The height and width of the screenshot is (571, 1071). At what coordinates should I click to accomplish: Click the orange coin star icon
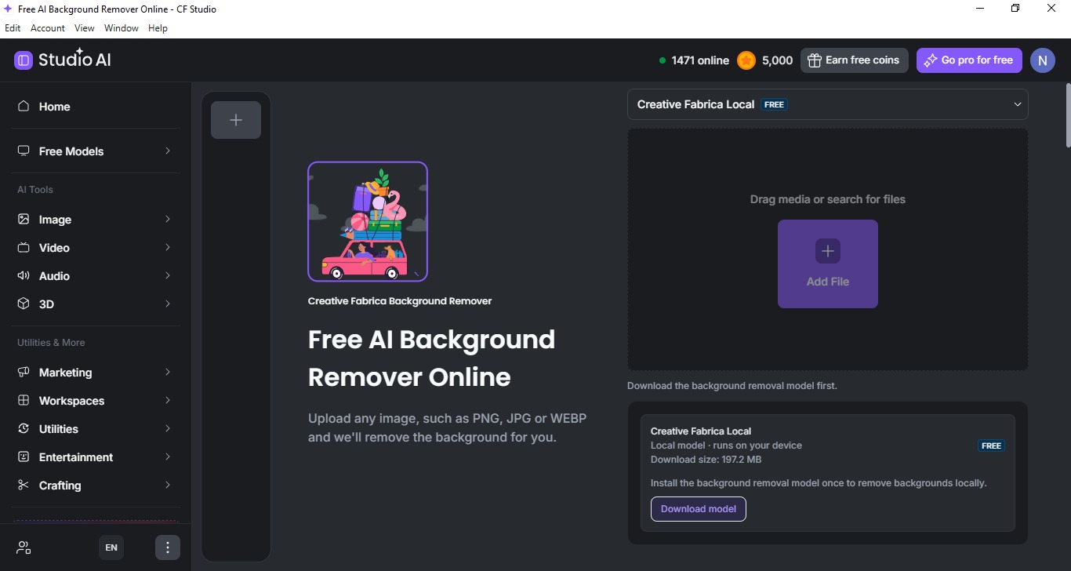746,60
